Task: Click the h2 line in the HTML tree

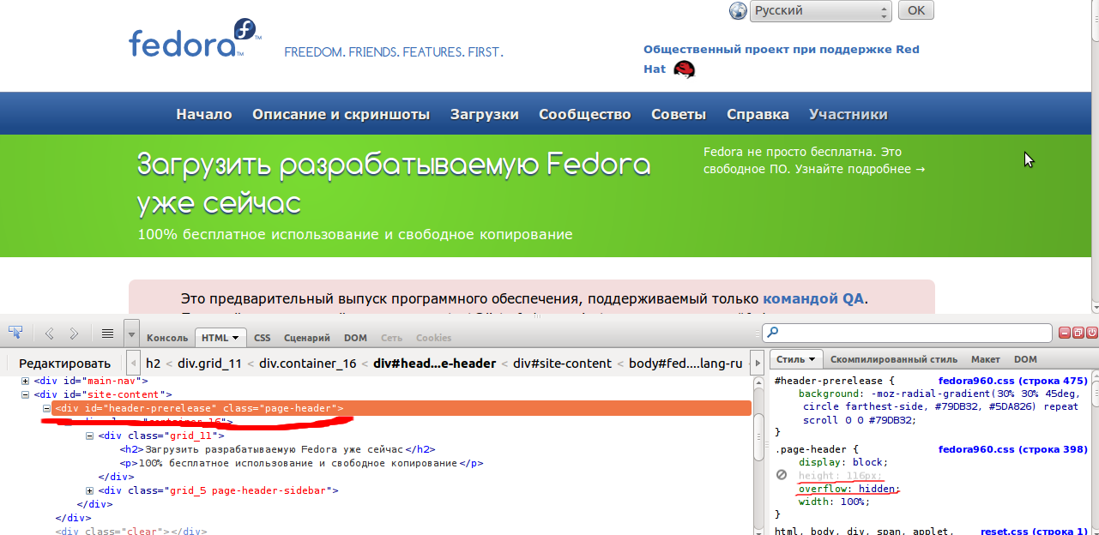Action: point(278,449)
